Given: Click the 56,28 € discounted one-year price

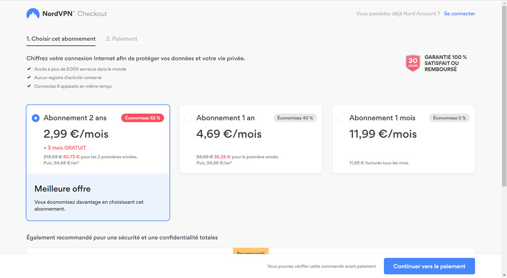Looking at the screenshot, I should coord(222,157).
